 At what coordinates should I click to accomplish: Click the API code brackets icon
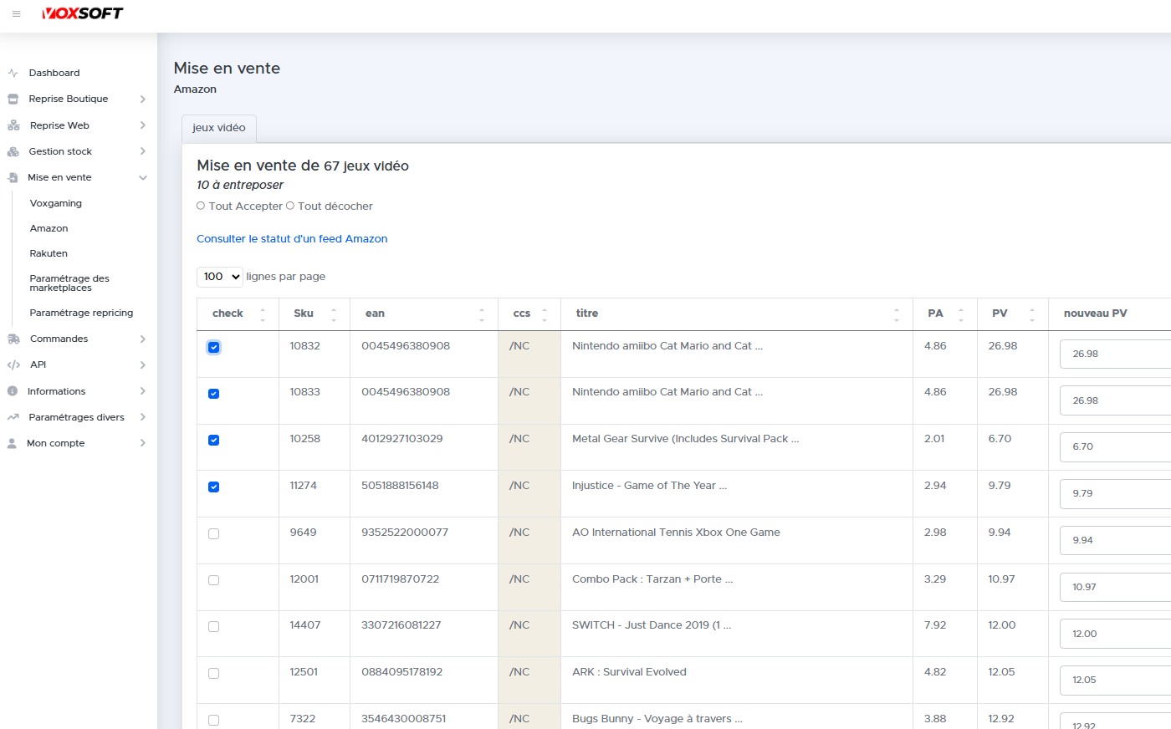tap(13, 365)
